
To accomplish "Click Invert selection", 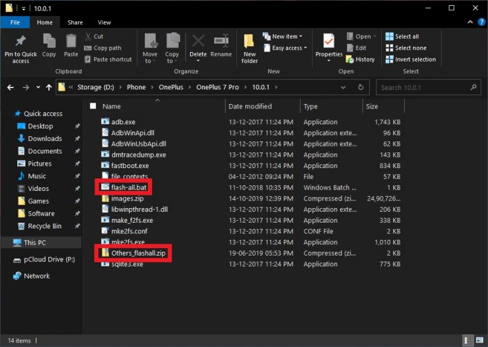I will pos(410,60).
